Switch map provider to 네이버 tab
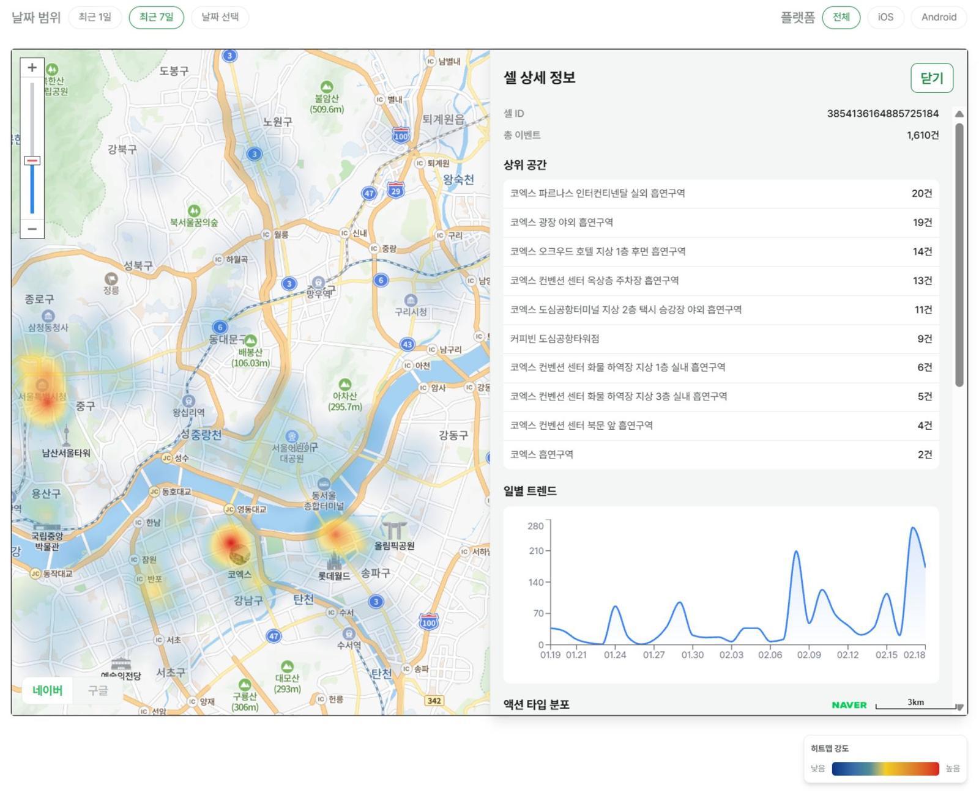 click(48, 690)
